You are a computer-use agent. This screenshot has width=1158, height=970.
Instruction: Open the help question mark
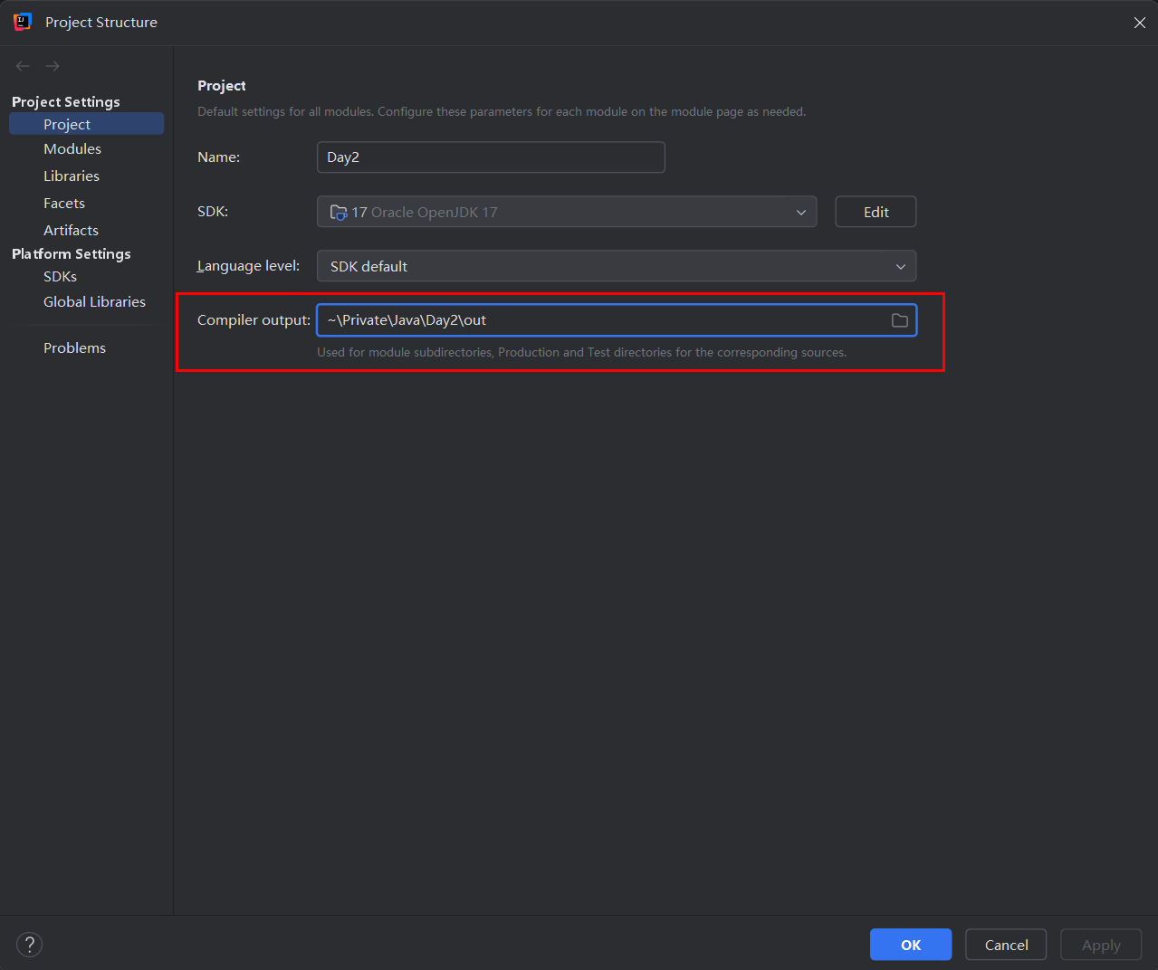(30, 945)
